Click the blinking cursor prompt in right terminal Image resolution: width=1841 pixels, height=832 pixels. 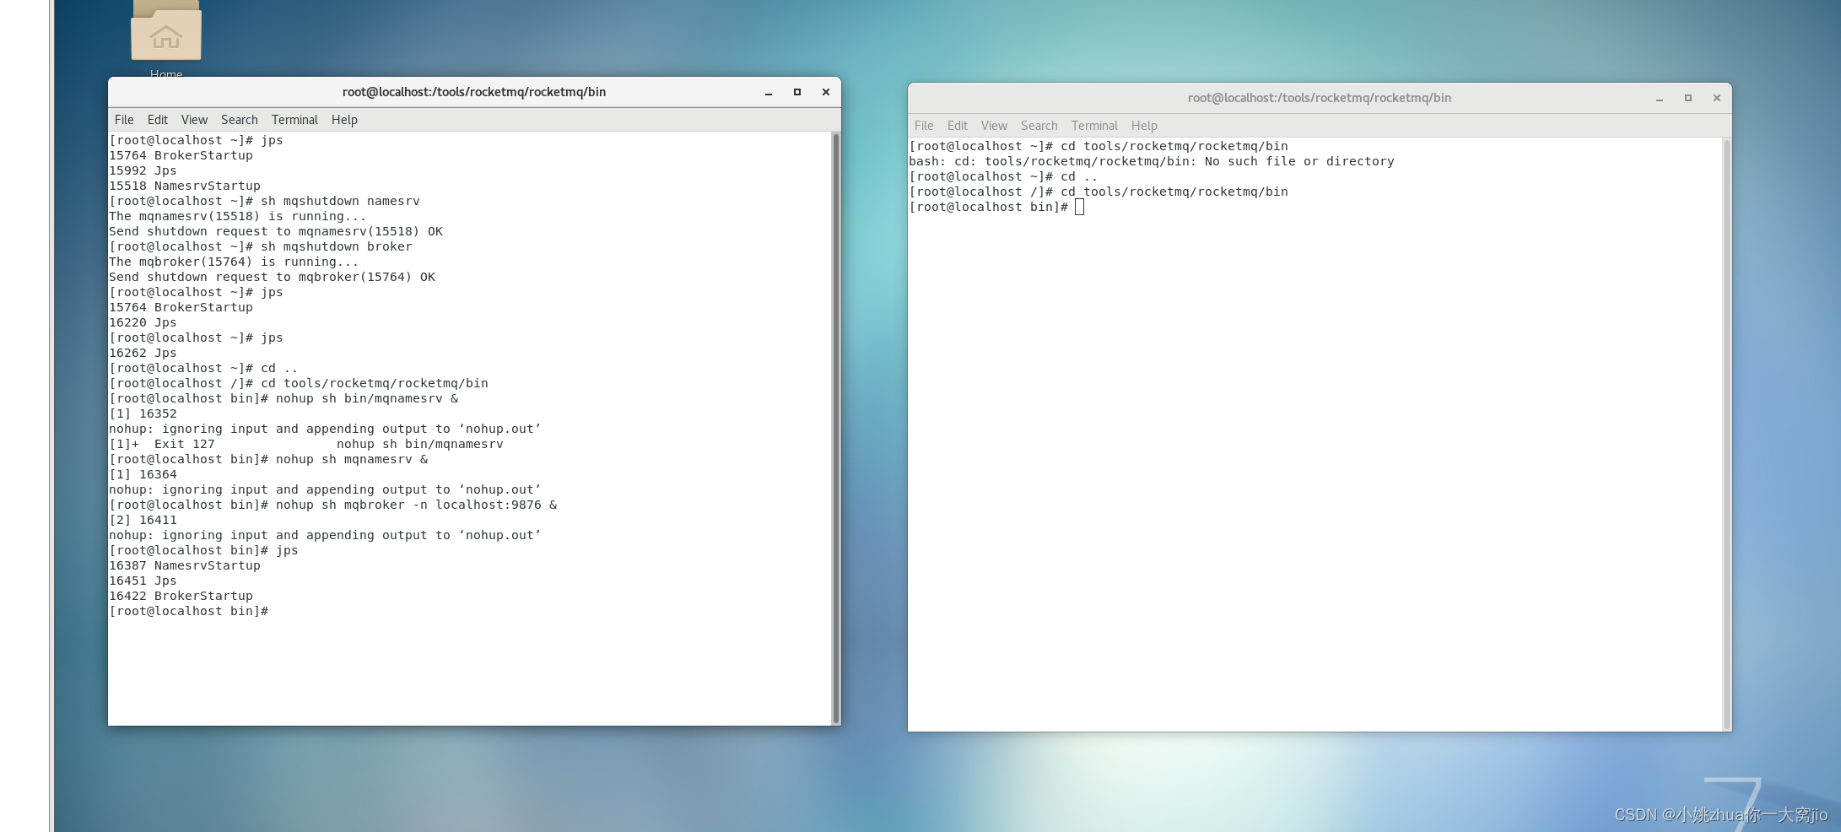coord(1078,207)
